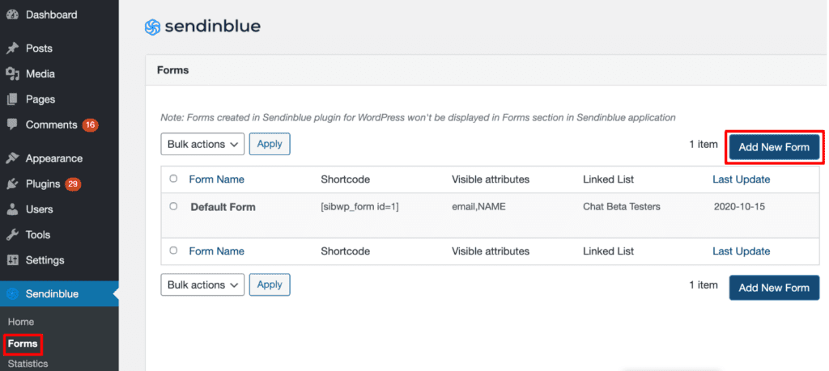Click the Sendinblue logo swirl at top

point(152,27)
